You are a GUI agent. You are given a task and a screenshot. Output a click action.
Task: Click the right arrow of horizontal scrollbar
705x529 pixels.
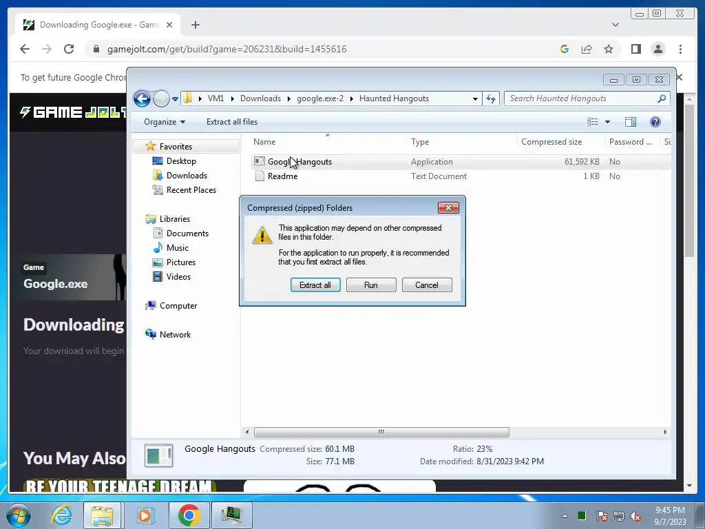coord(665,433)
